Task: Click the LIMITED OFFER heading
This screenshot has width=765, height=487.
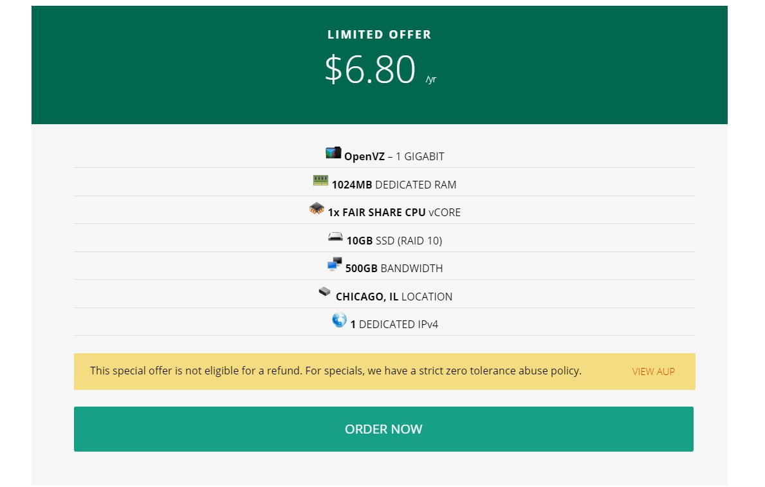Action: point(380,35)
